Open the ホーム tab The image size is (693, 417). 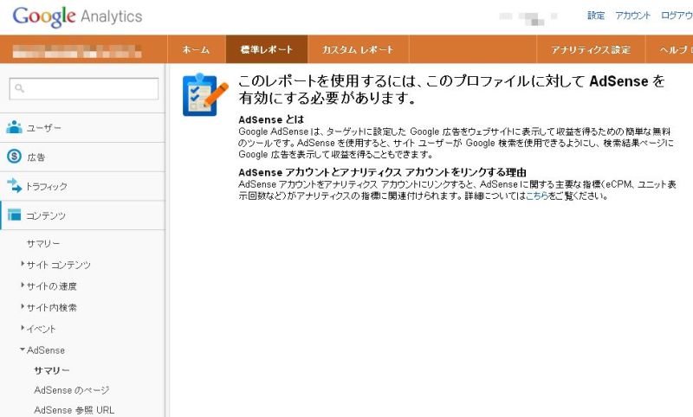[197, 49]
